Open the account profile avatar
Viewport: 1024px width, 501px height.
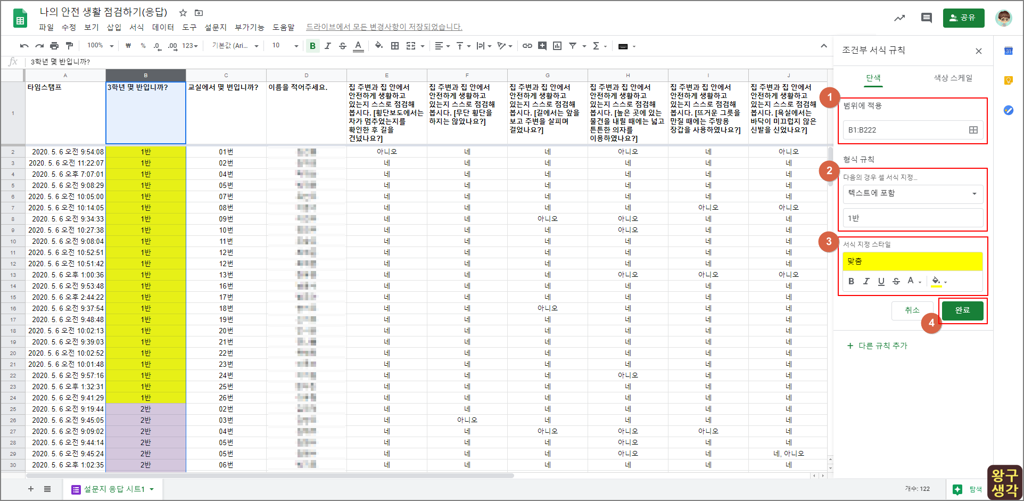pos(1004,18)
